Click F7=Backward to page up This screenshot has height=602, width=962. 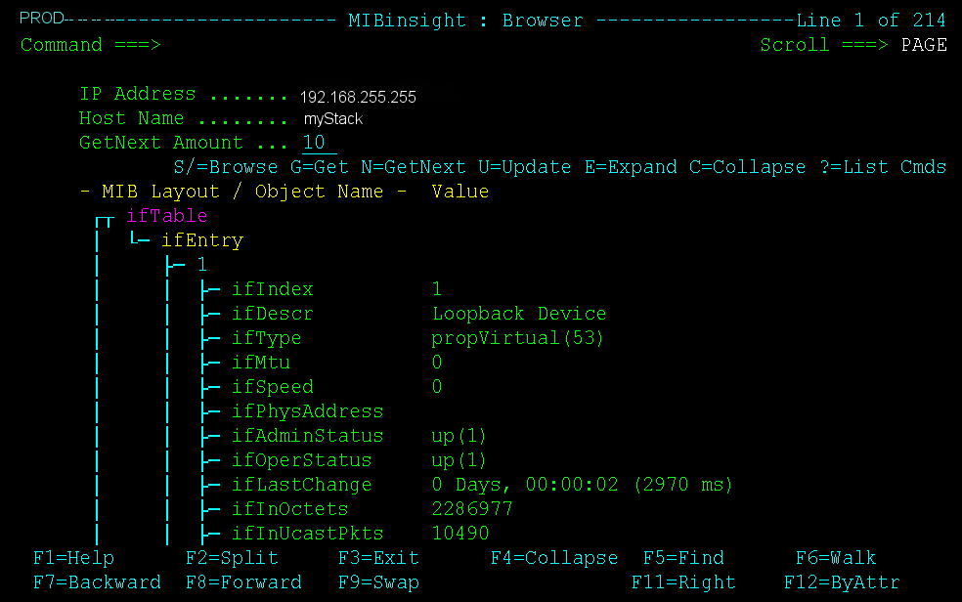pyautogui.click(x=97, y=580)
